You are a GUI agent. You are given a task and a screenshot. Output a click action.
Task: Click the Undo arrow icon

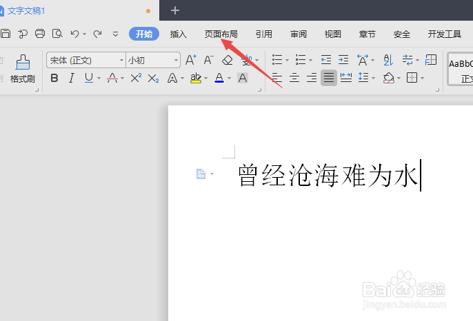pyautogui.click(x=74, y=34)
